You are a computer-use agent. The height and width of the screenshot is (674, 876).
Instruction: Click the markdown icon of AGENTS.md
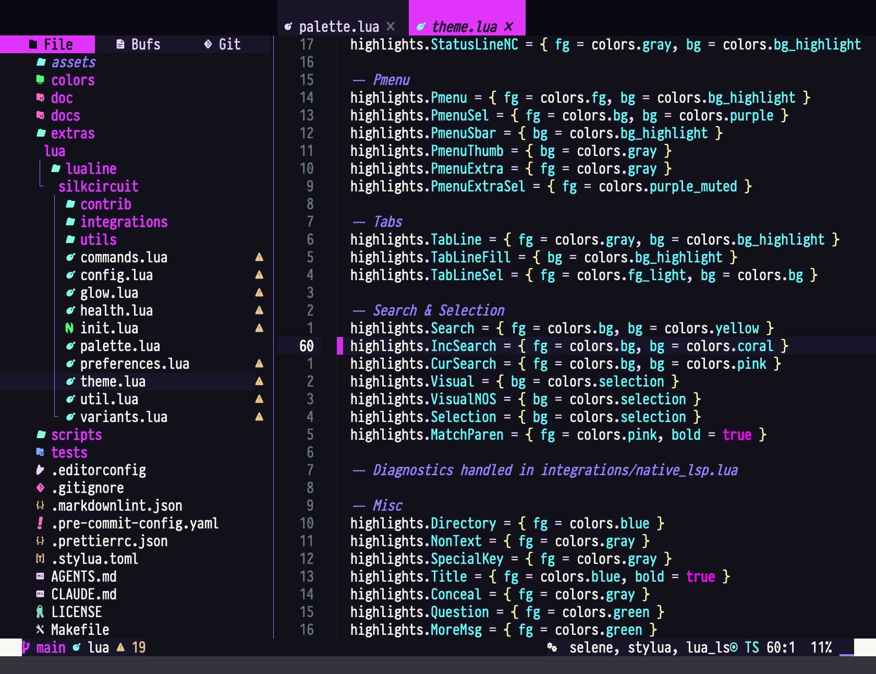tap(40, 576)
